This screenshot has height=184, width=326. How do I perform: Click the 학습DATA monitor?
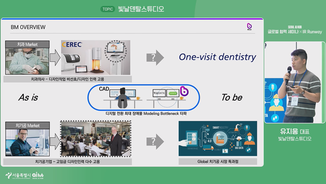click(159, 93)
